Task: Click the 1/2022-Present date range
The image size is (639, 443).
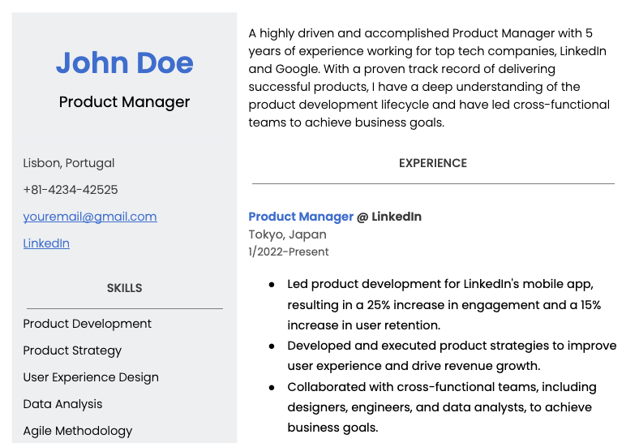Action: tap(289, 252)
